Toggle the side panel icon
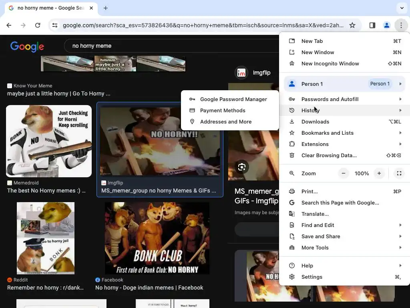Screen dimensions: 410x308 pyautogui.click(x=372, y=25)
